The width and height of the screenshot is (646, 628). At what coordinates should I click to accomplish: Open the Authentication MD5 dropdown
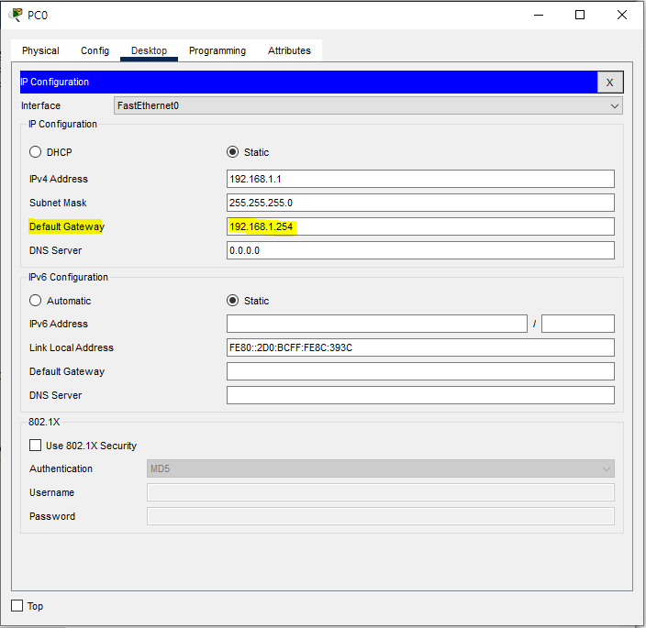(380, 468)
